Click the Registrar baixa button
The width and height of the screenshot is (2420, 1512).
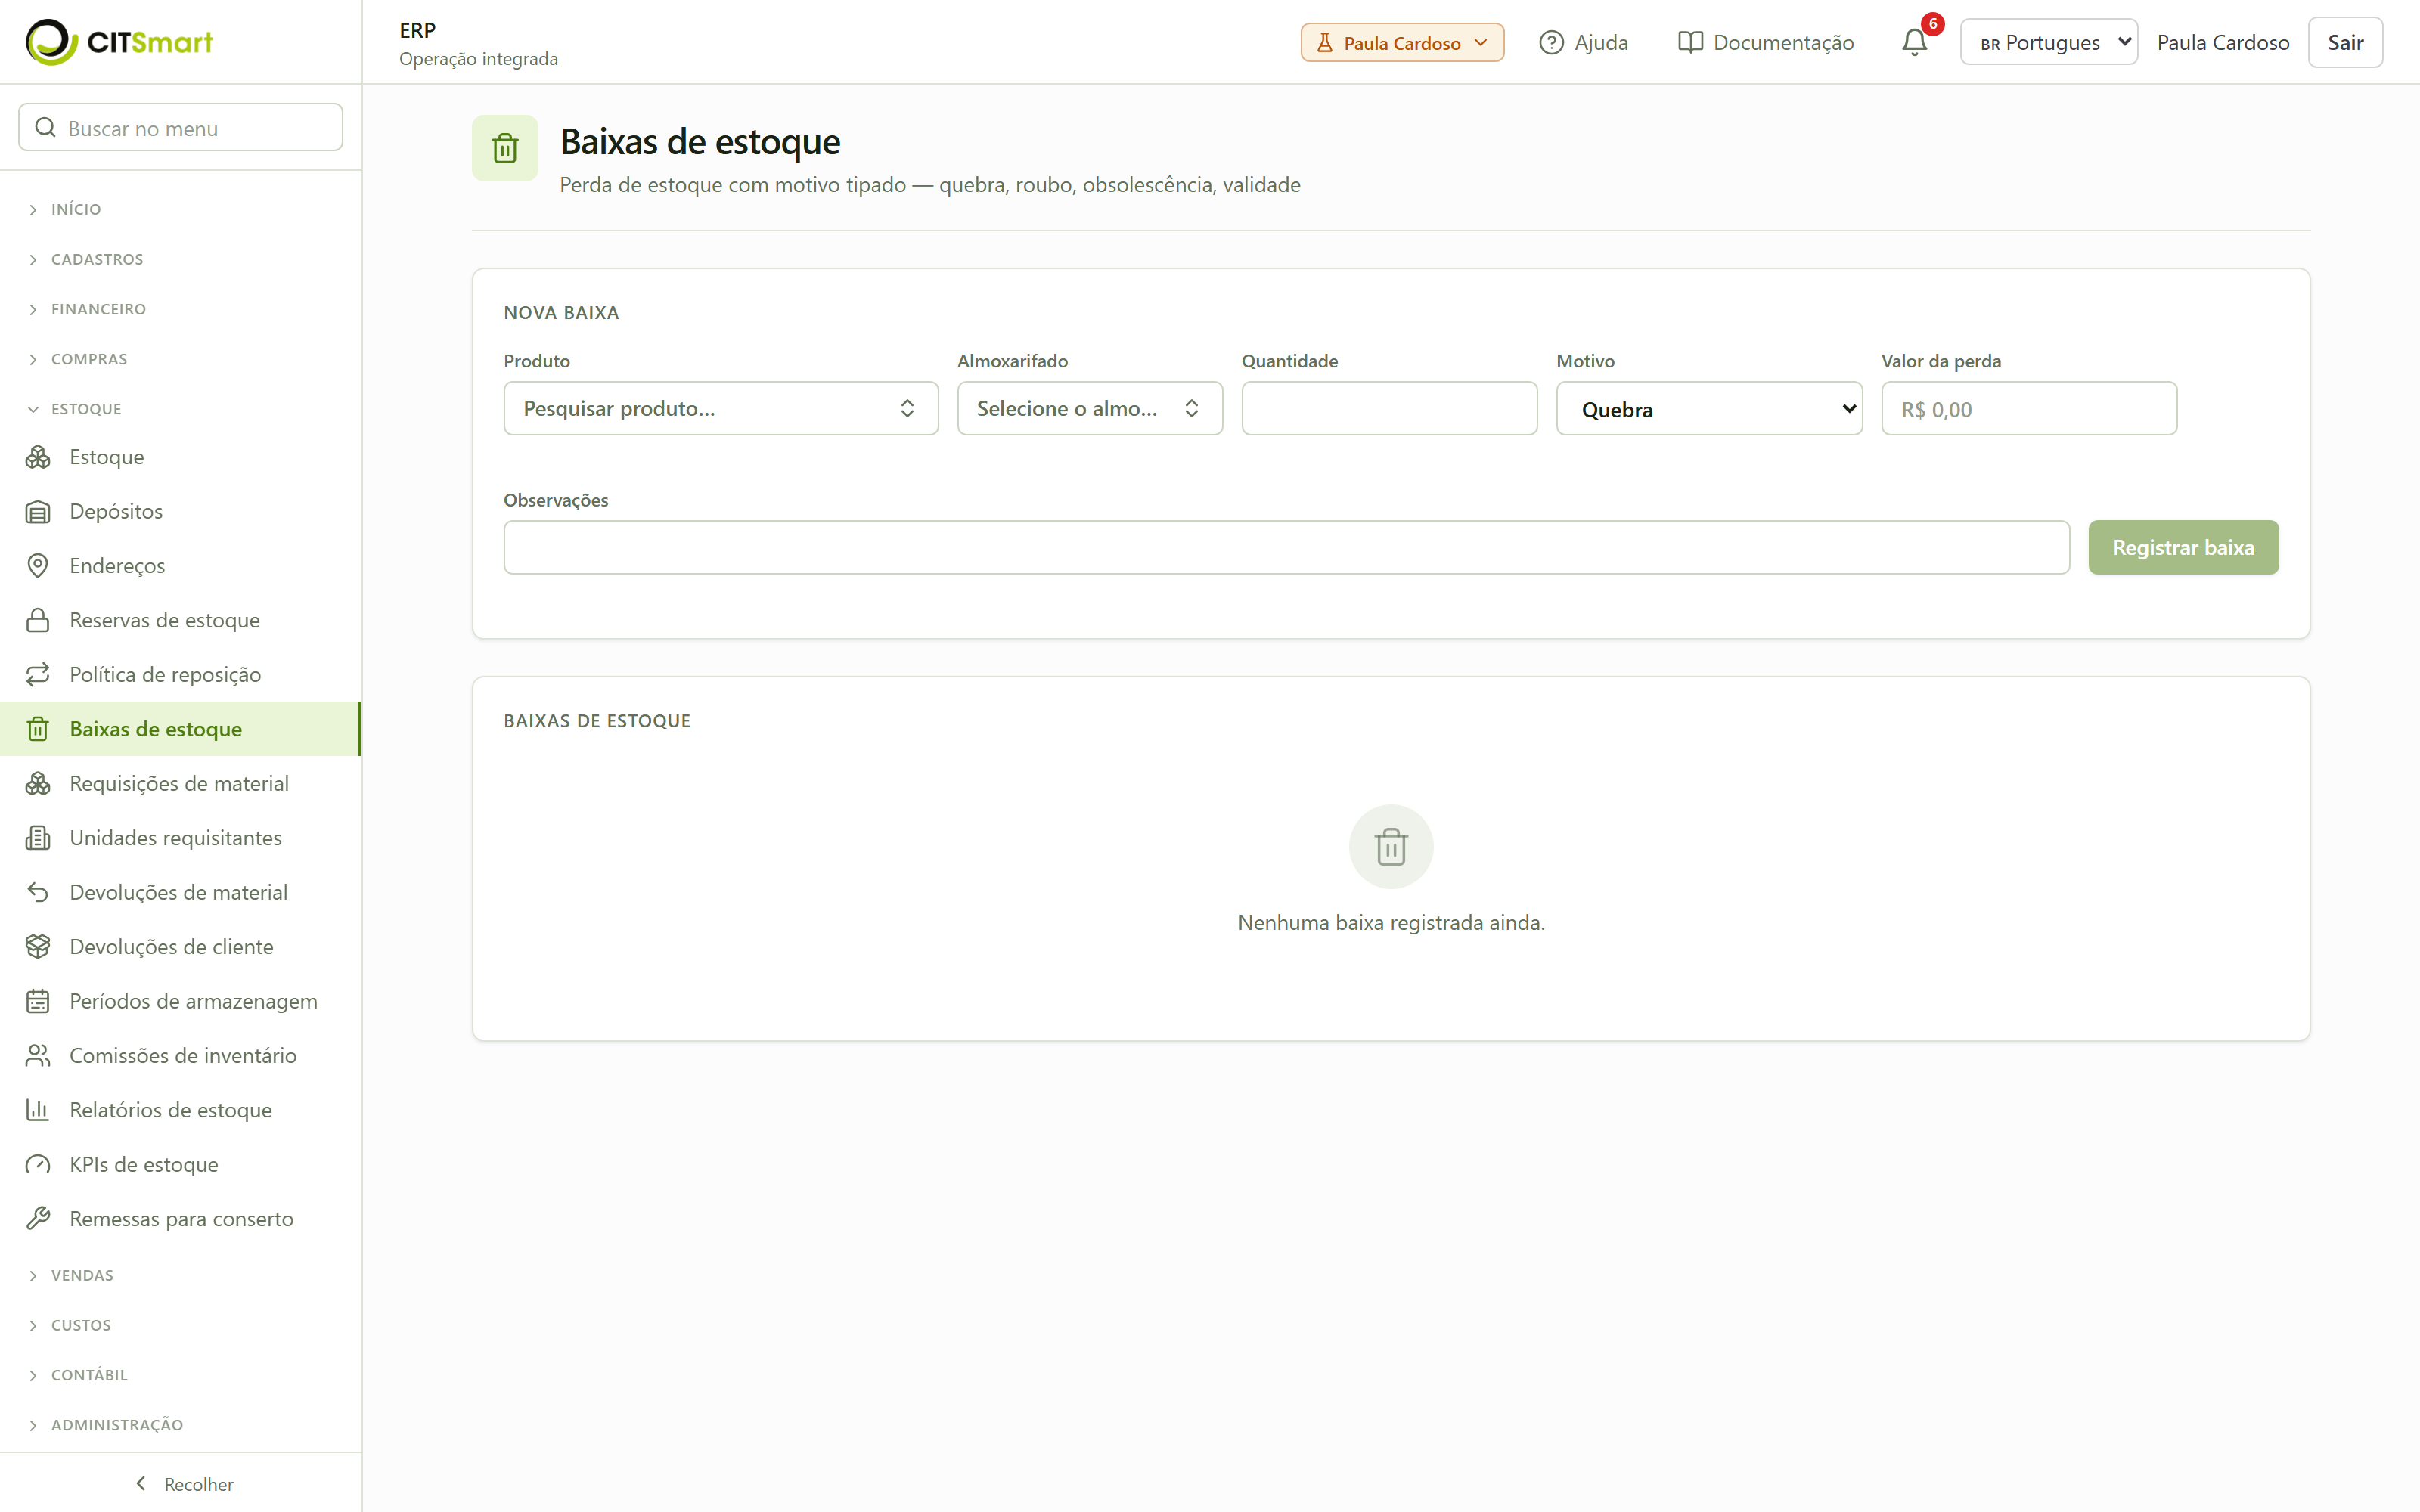pos(2183,547)
